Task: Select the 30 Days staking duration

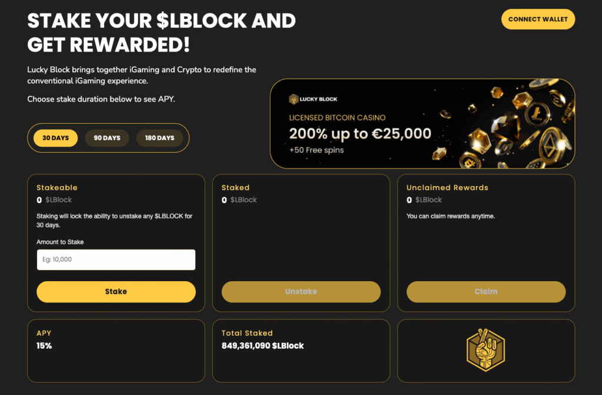Action: coord(55,138)
